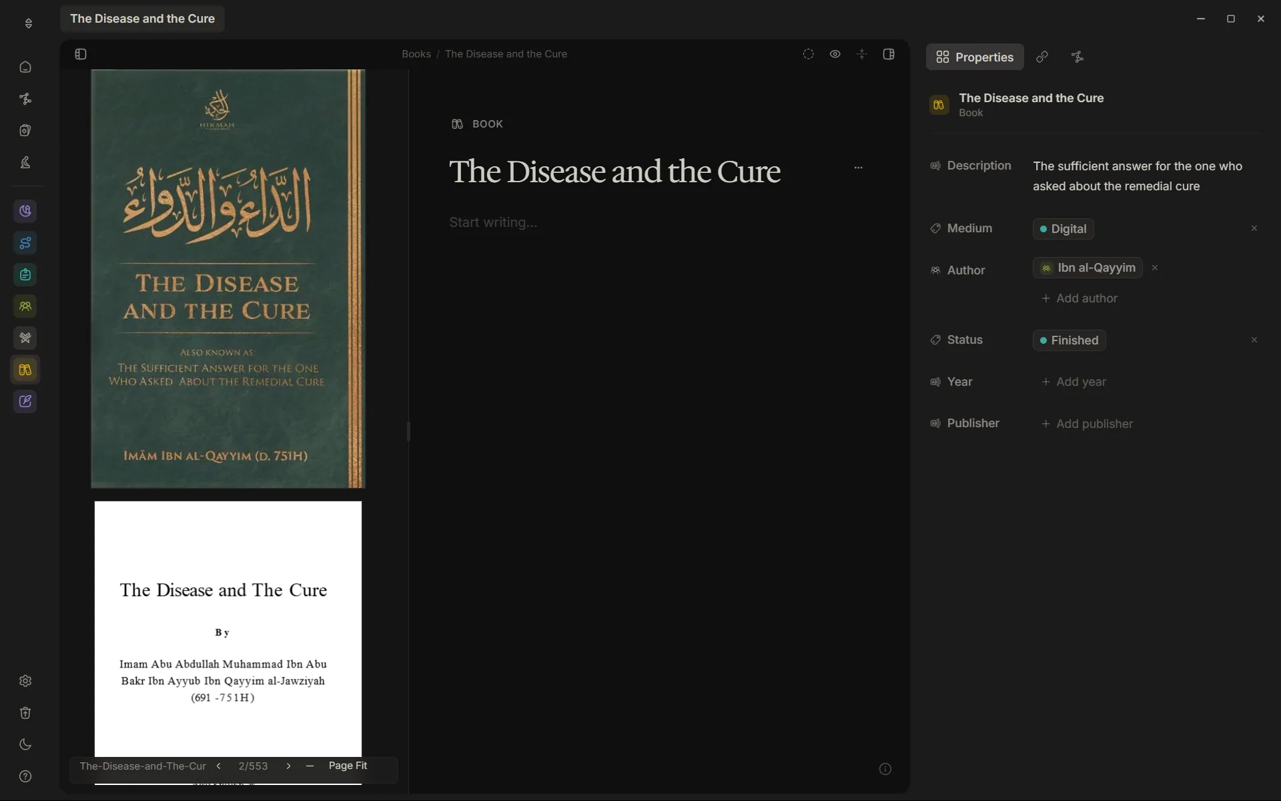Image resolution: width=1281 pixels, height=801 pixels.
Task: Toggle the left panel layout icon
Action: click(81, 54)
